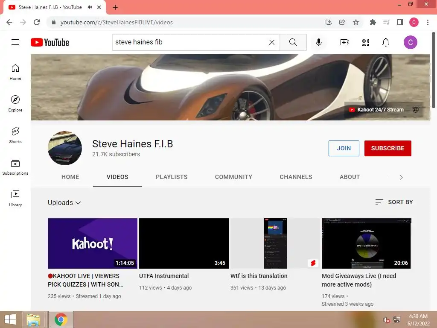Start voice search with microphone
The image size is (437, 328).
(318, 42)
